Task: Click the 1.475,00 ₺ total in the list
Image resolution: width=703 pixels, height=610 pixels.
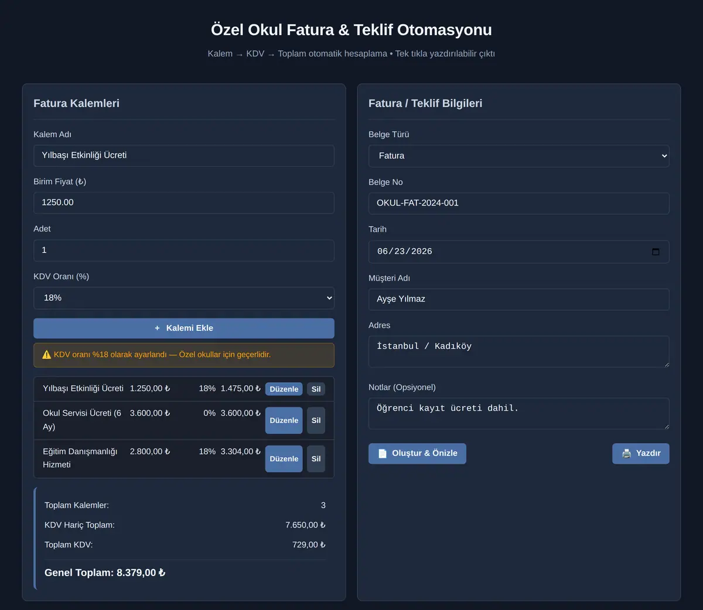Action: pyautogui.click(x=241, y=389)
